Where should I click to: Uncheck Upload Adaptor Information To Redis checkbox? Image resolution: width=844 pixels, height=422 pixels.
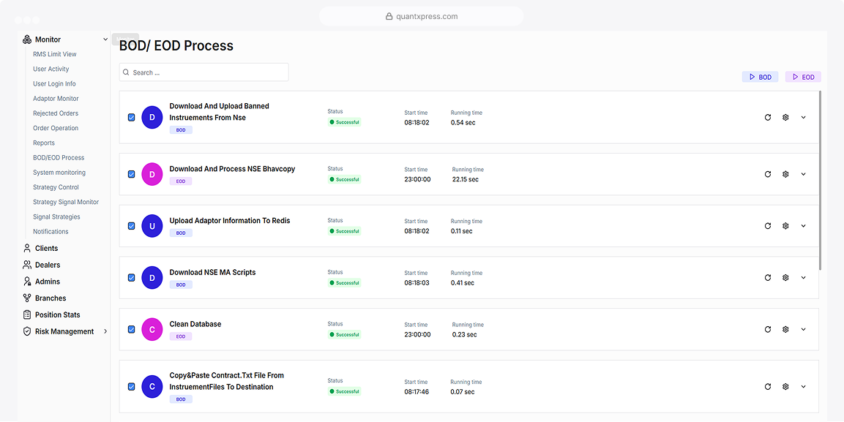click(x=131, y=226)
